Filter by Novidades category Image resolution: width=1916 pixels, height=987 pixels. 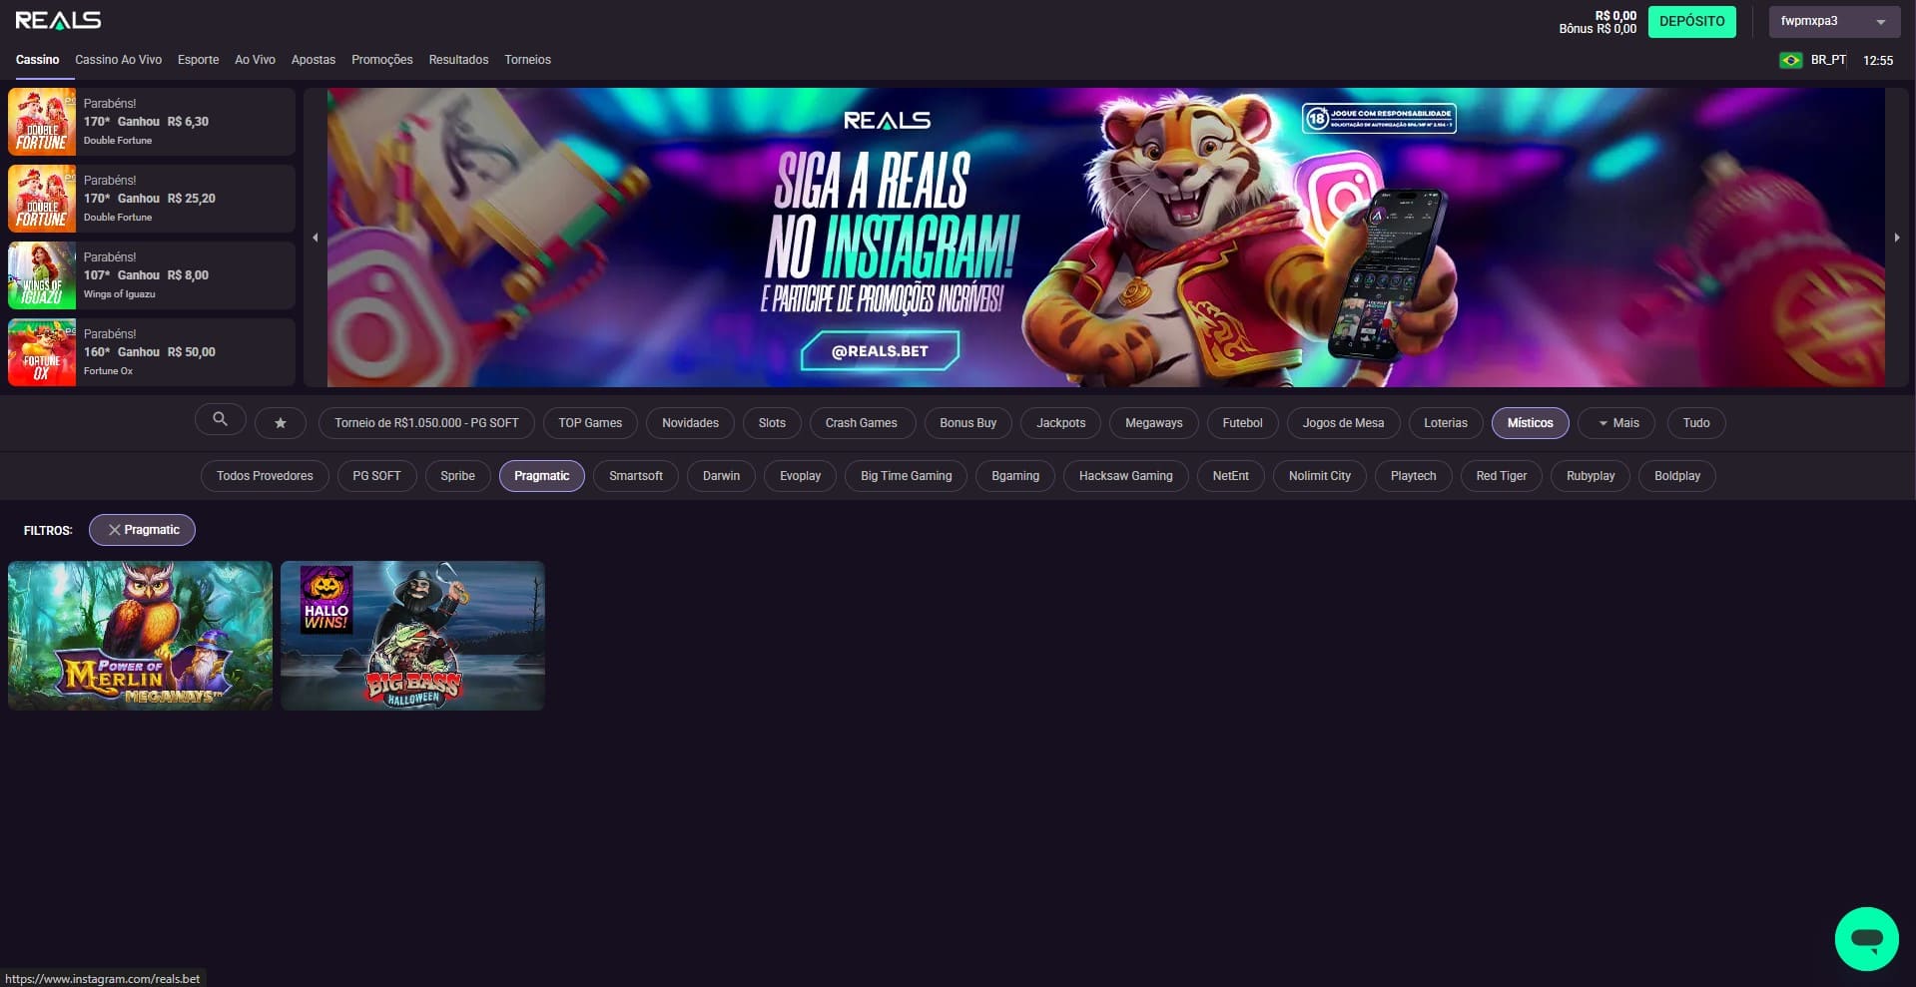[x=690, y=423]
